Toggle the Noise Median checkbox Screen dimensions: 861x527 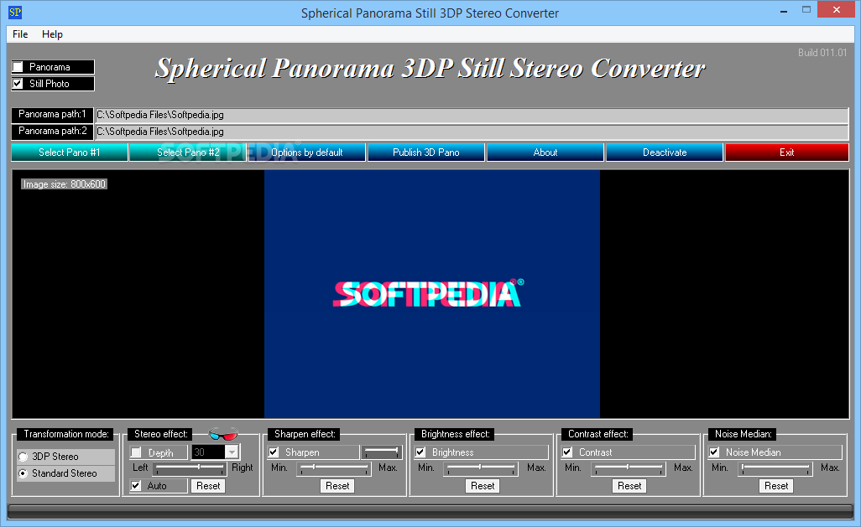[x=714, y=452]
